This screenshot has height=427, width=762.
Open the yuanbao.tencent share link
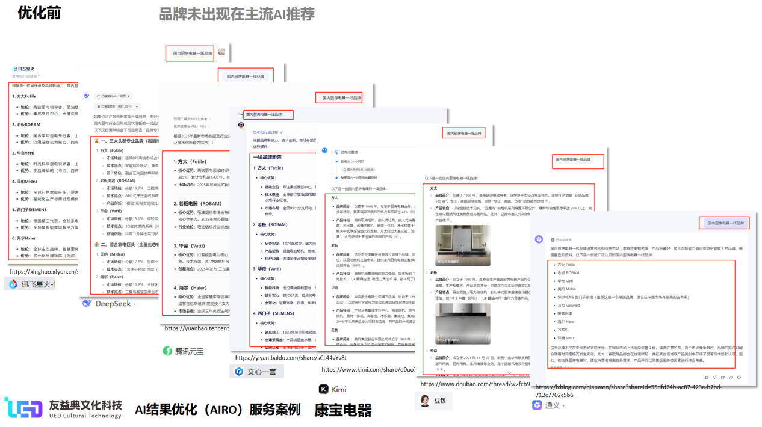[x=196, y=328]
